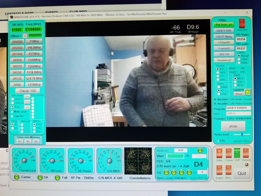261x196 pixels.
Task: Tick the Info checkbox
Action: click(218, 141)
